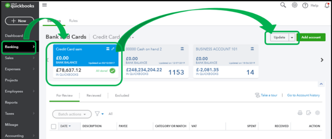Select the Credit Card sam account card

(x=86, y=61)
